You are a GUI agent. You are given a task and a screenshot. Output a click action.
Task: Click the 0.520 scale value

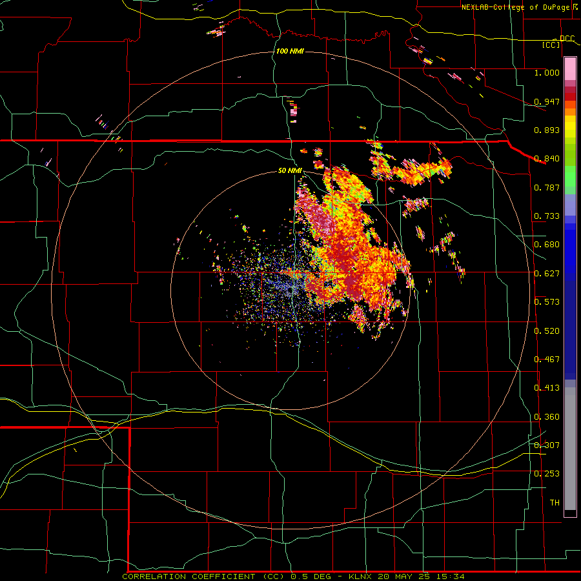(x=547, y=331)
